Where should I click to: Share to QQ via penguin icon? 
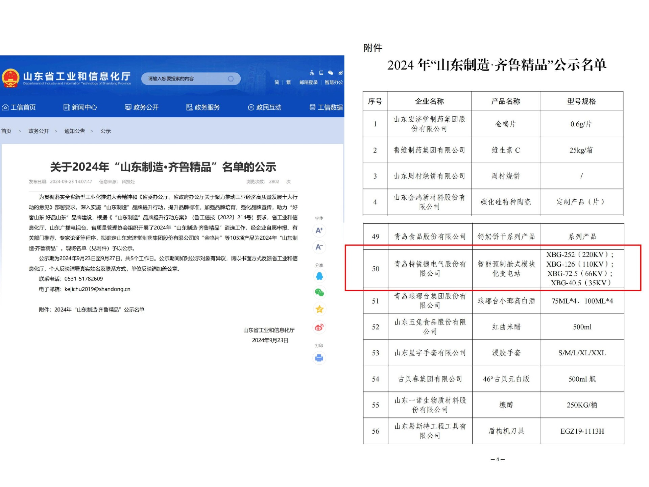[x=319, y=276]
